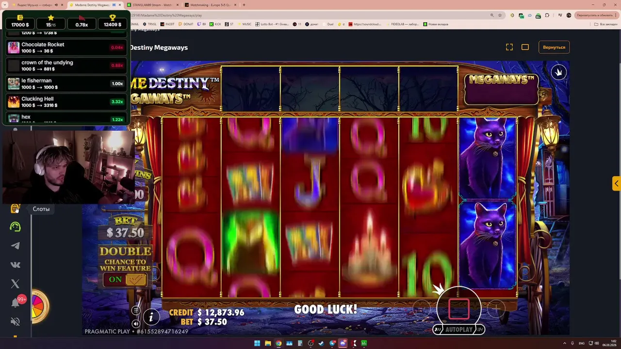
Task: Open the support headset icon in sidebar
Action: pos(16,227)
